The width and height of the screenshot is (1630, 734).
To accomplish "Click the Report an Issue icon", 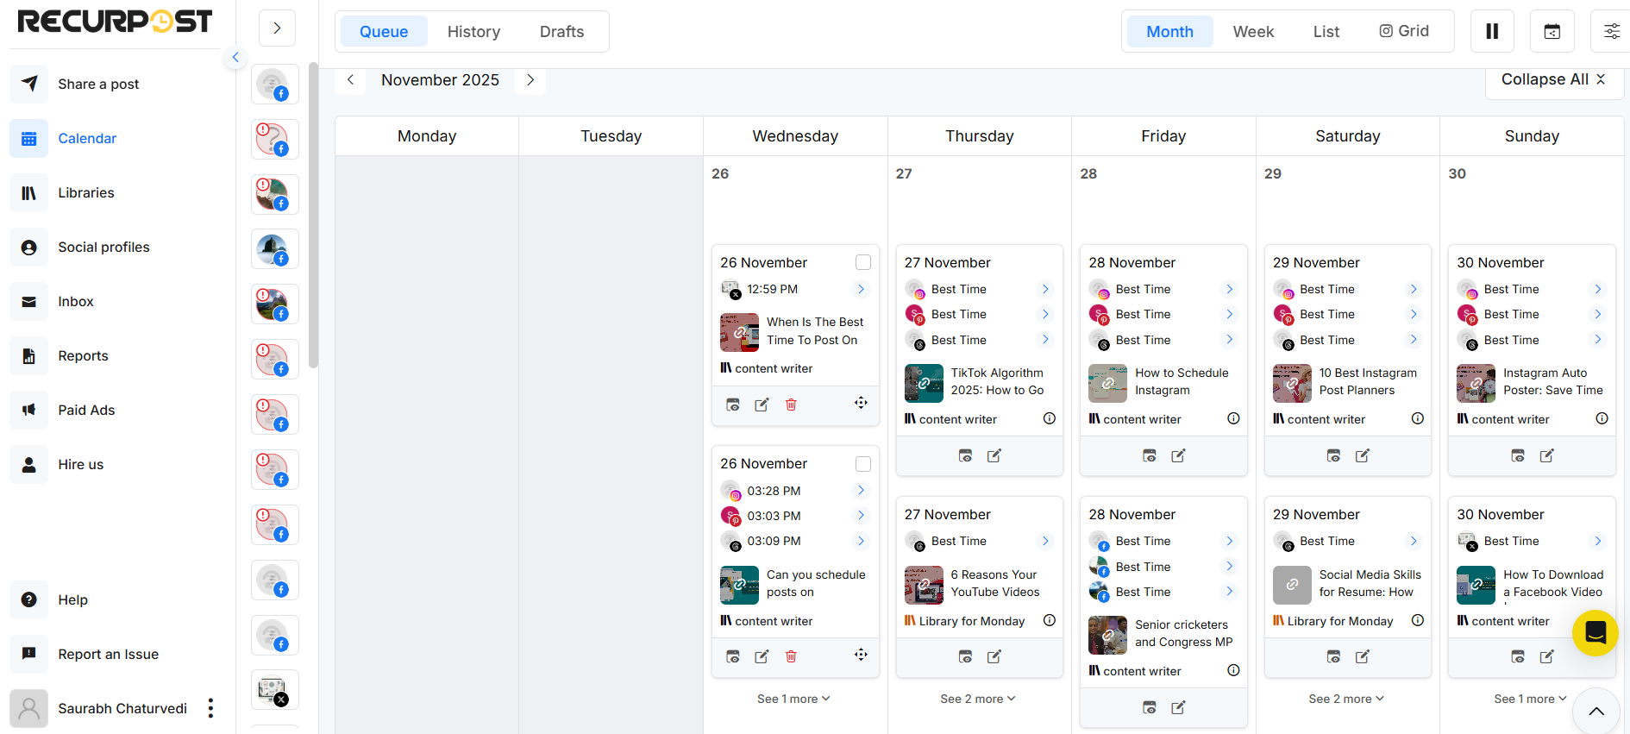I will coord(28,654).
